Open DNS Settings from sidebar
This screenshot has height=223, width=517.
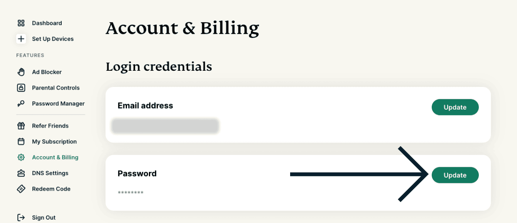coord(50,173)
